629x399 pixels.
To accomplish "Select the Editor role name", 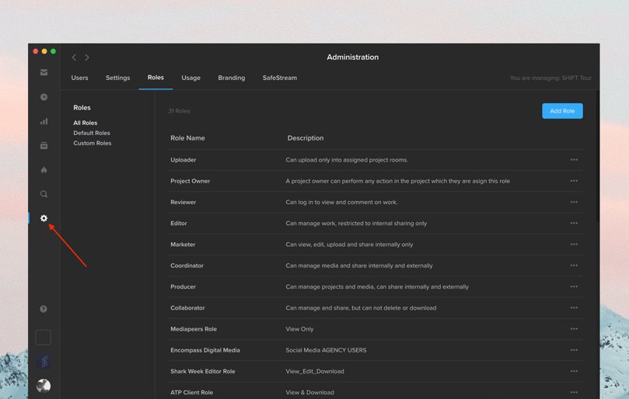I will [x=179, y=223].
